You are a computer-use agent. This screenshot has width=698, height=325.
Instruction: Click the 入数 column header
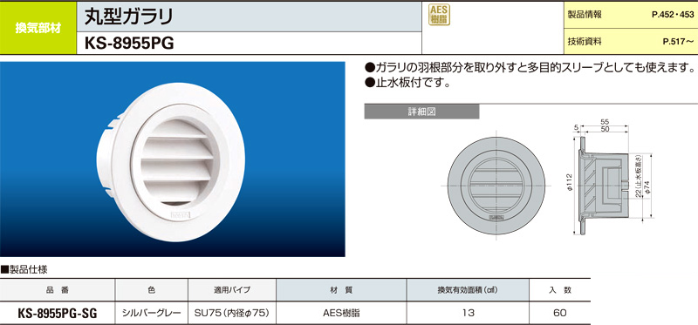click(x=559, y=290)
